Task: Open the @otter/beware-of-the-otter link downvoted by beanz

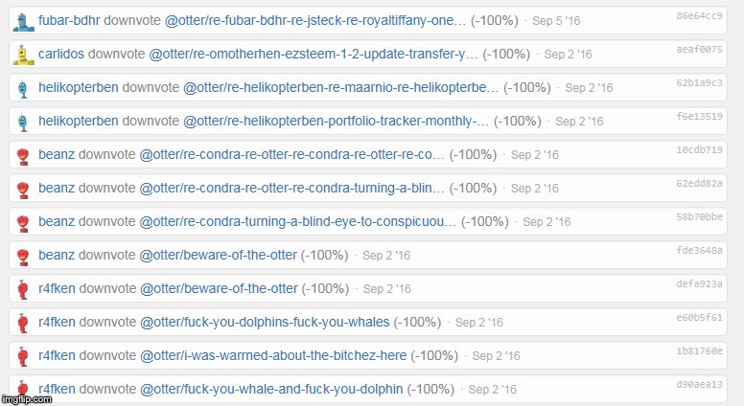Action: click(219, 255)
